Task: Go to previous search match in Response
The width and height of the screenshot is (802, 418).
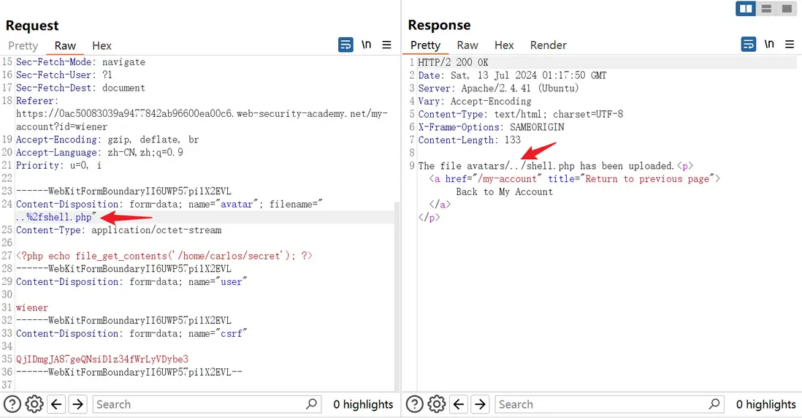Action: click(x=459, y=404)
